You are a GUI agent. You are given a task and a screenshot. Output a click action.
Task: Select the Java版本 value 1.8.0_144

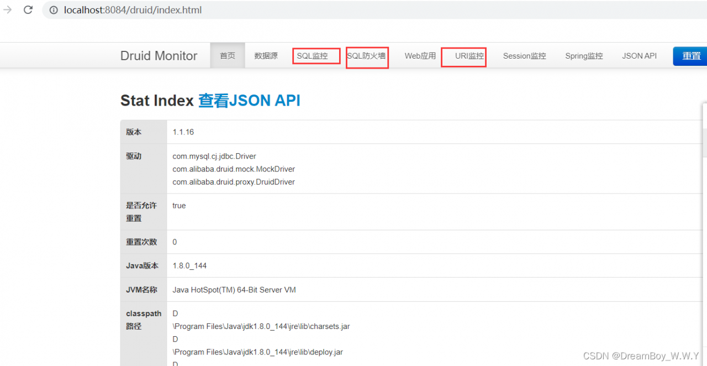click(189, 266)
